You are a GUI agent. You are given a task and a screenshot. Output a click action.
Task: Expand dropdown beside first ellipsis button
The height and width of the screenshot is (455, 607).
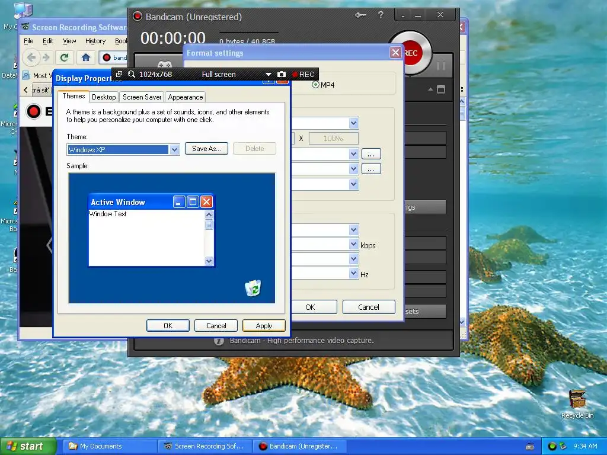[353, 154]
